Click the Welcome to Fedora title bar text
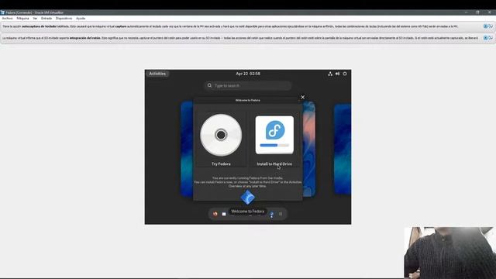This screenshot has height=279, width=496. tap(248, 100)
